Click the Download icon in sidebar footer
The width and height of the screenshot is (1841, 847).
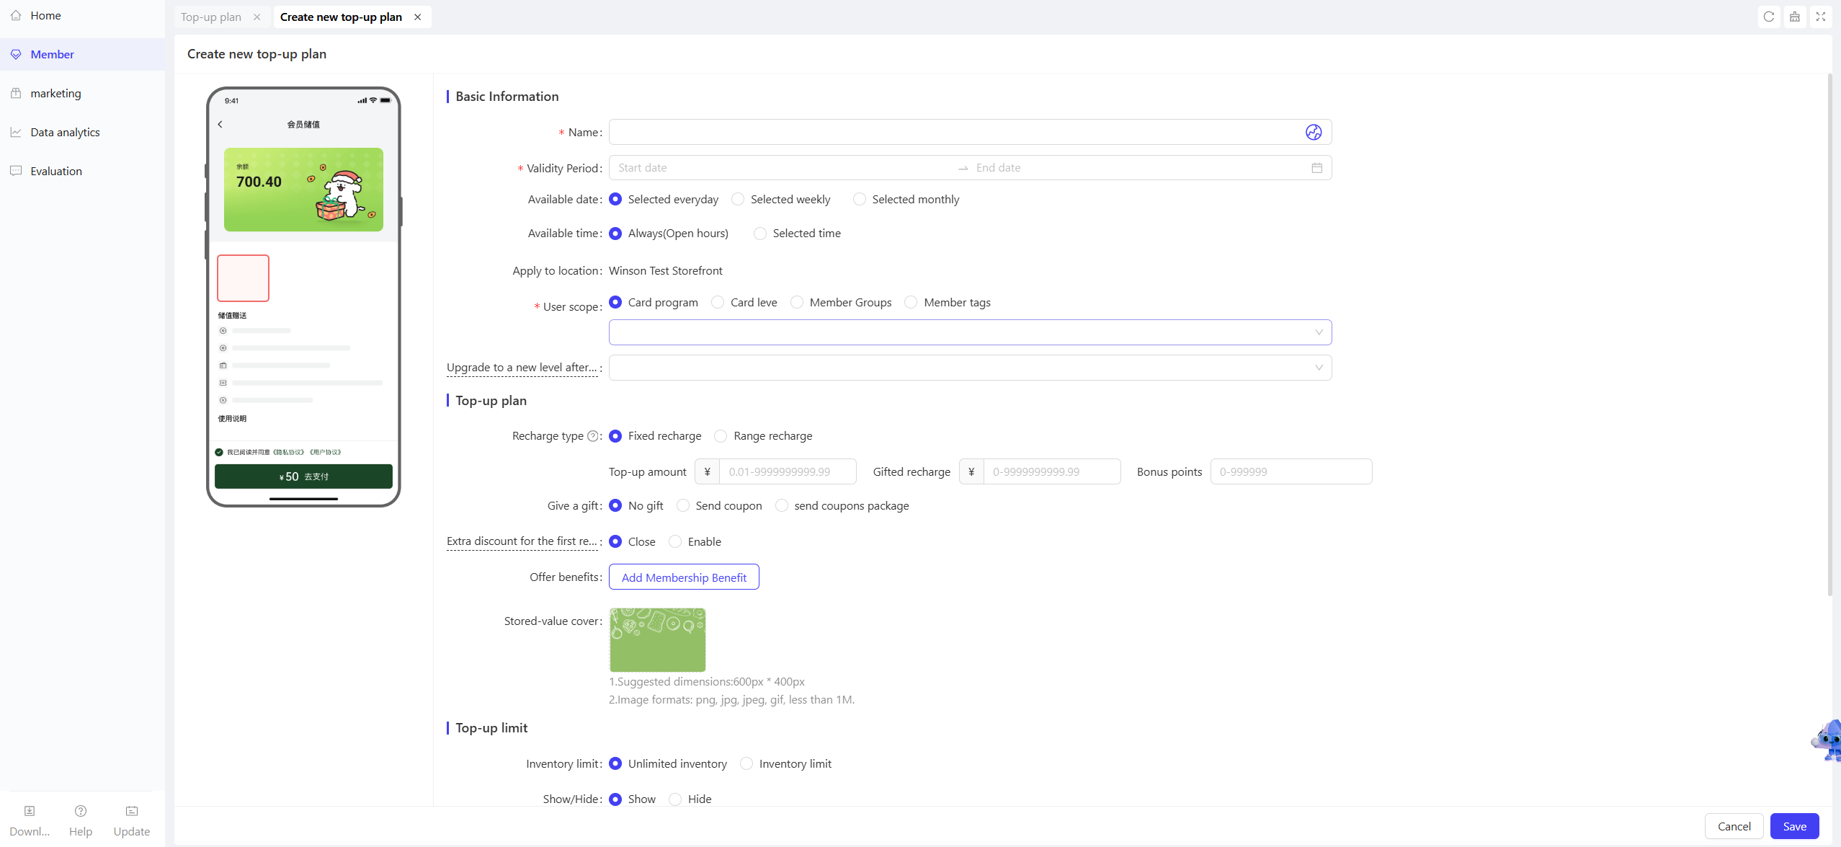point(30,812)
